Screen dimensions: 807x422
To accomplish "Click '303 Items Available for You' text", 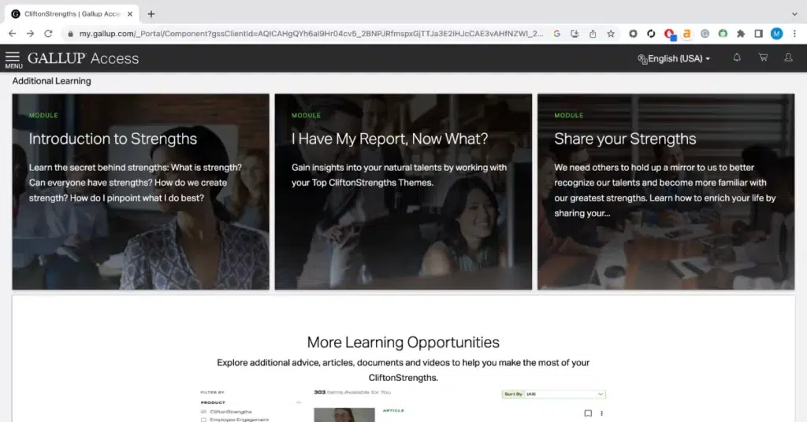I will click(x=352, y=392).
